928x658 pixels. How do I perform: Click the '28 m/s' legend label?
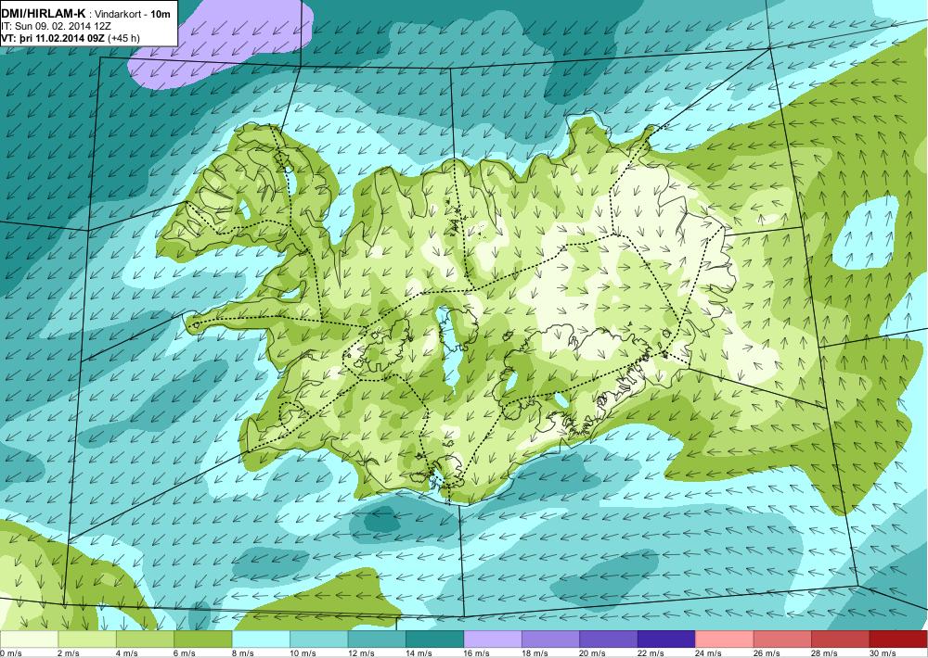click(x=825, y=653)
